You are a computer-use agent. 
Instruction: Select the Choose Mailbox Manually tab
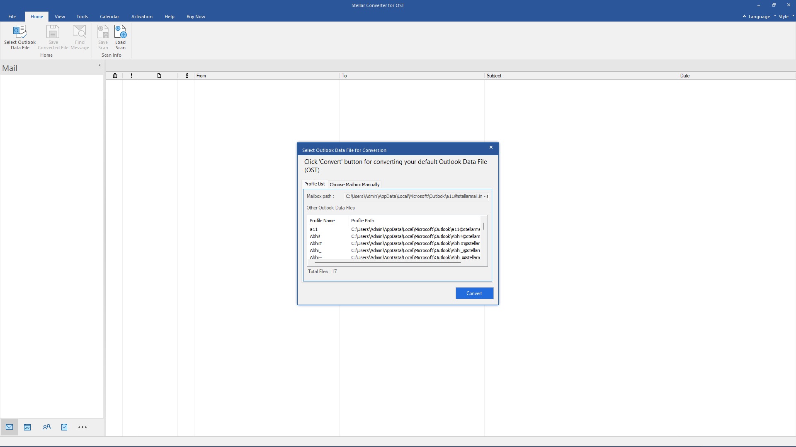(355, 184)
